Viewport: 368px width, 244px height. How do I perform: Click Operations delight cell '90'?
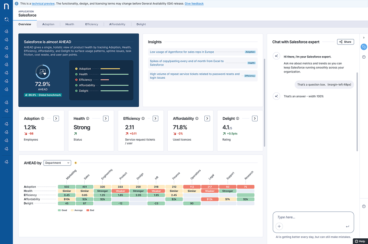click(192, 203)
